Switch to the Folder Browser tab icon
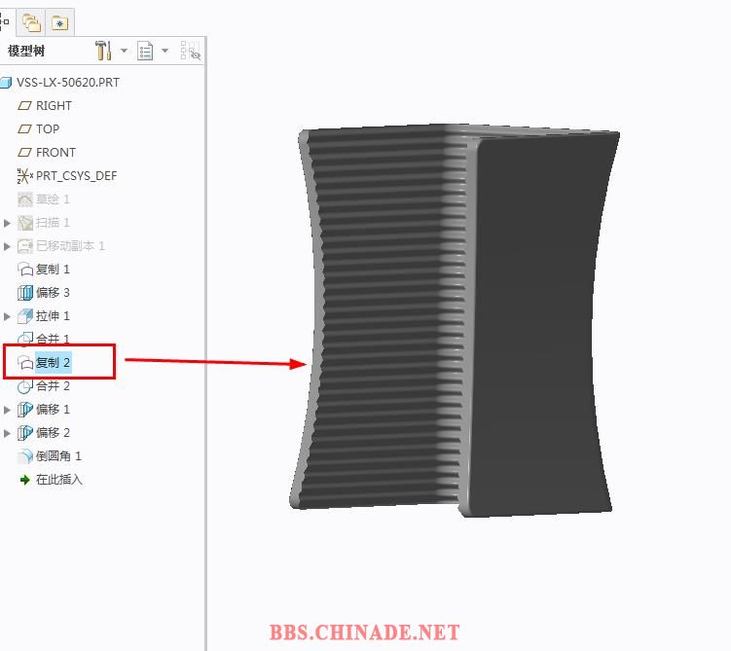Screen dimensions: 731x651 click(32, 22)
